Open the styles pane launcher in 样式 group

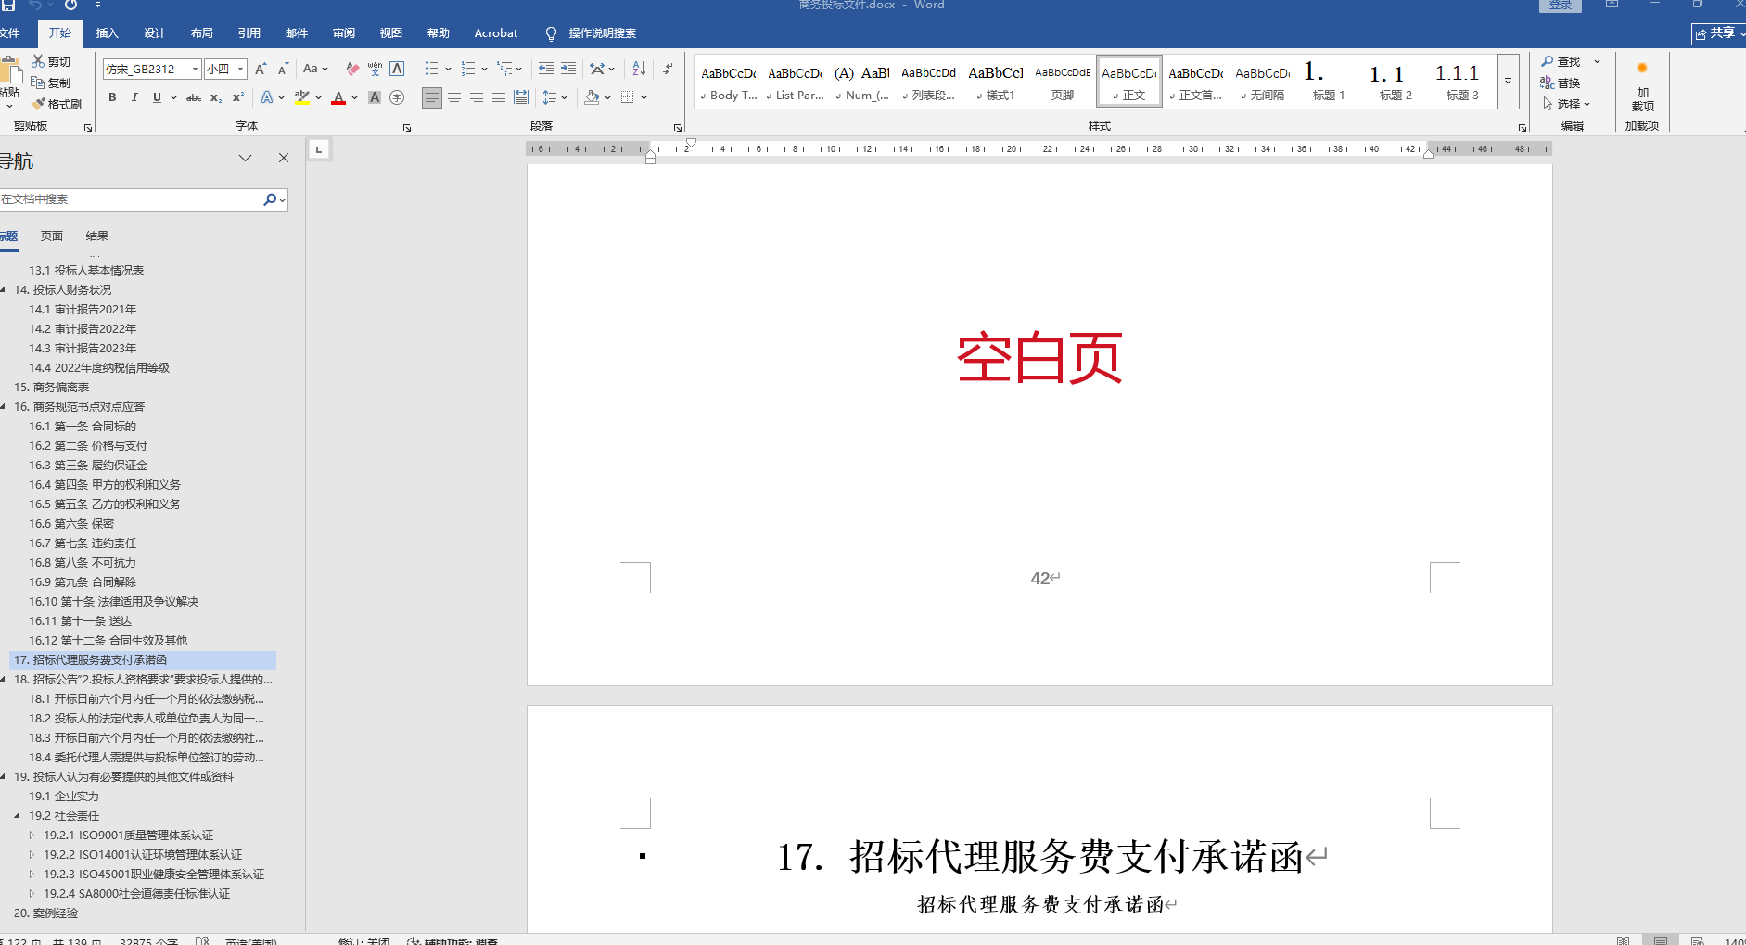(1523, 127)
